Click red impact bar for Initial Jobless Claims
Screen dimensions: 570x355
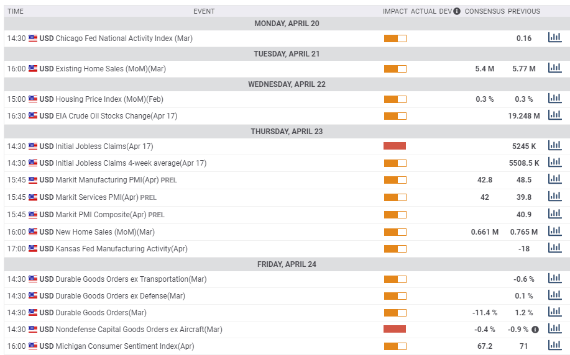[395, 146]
